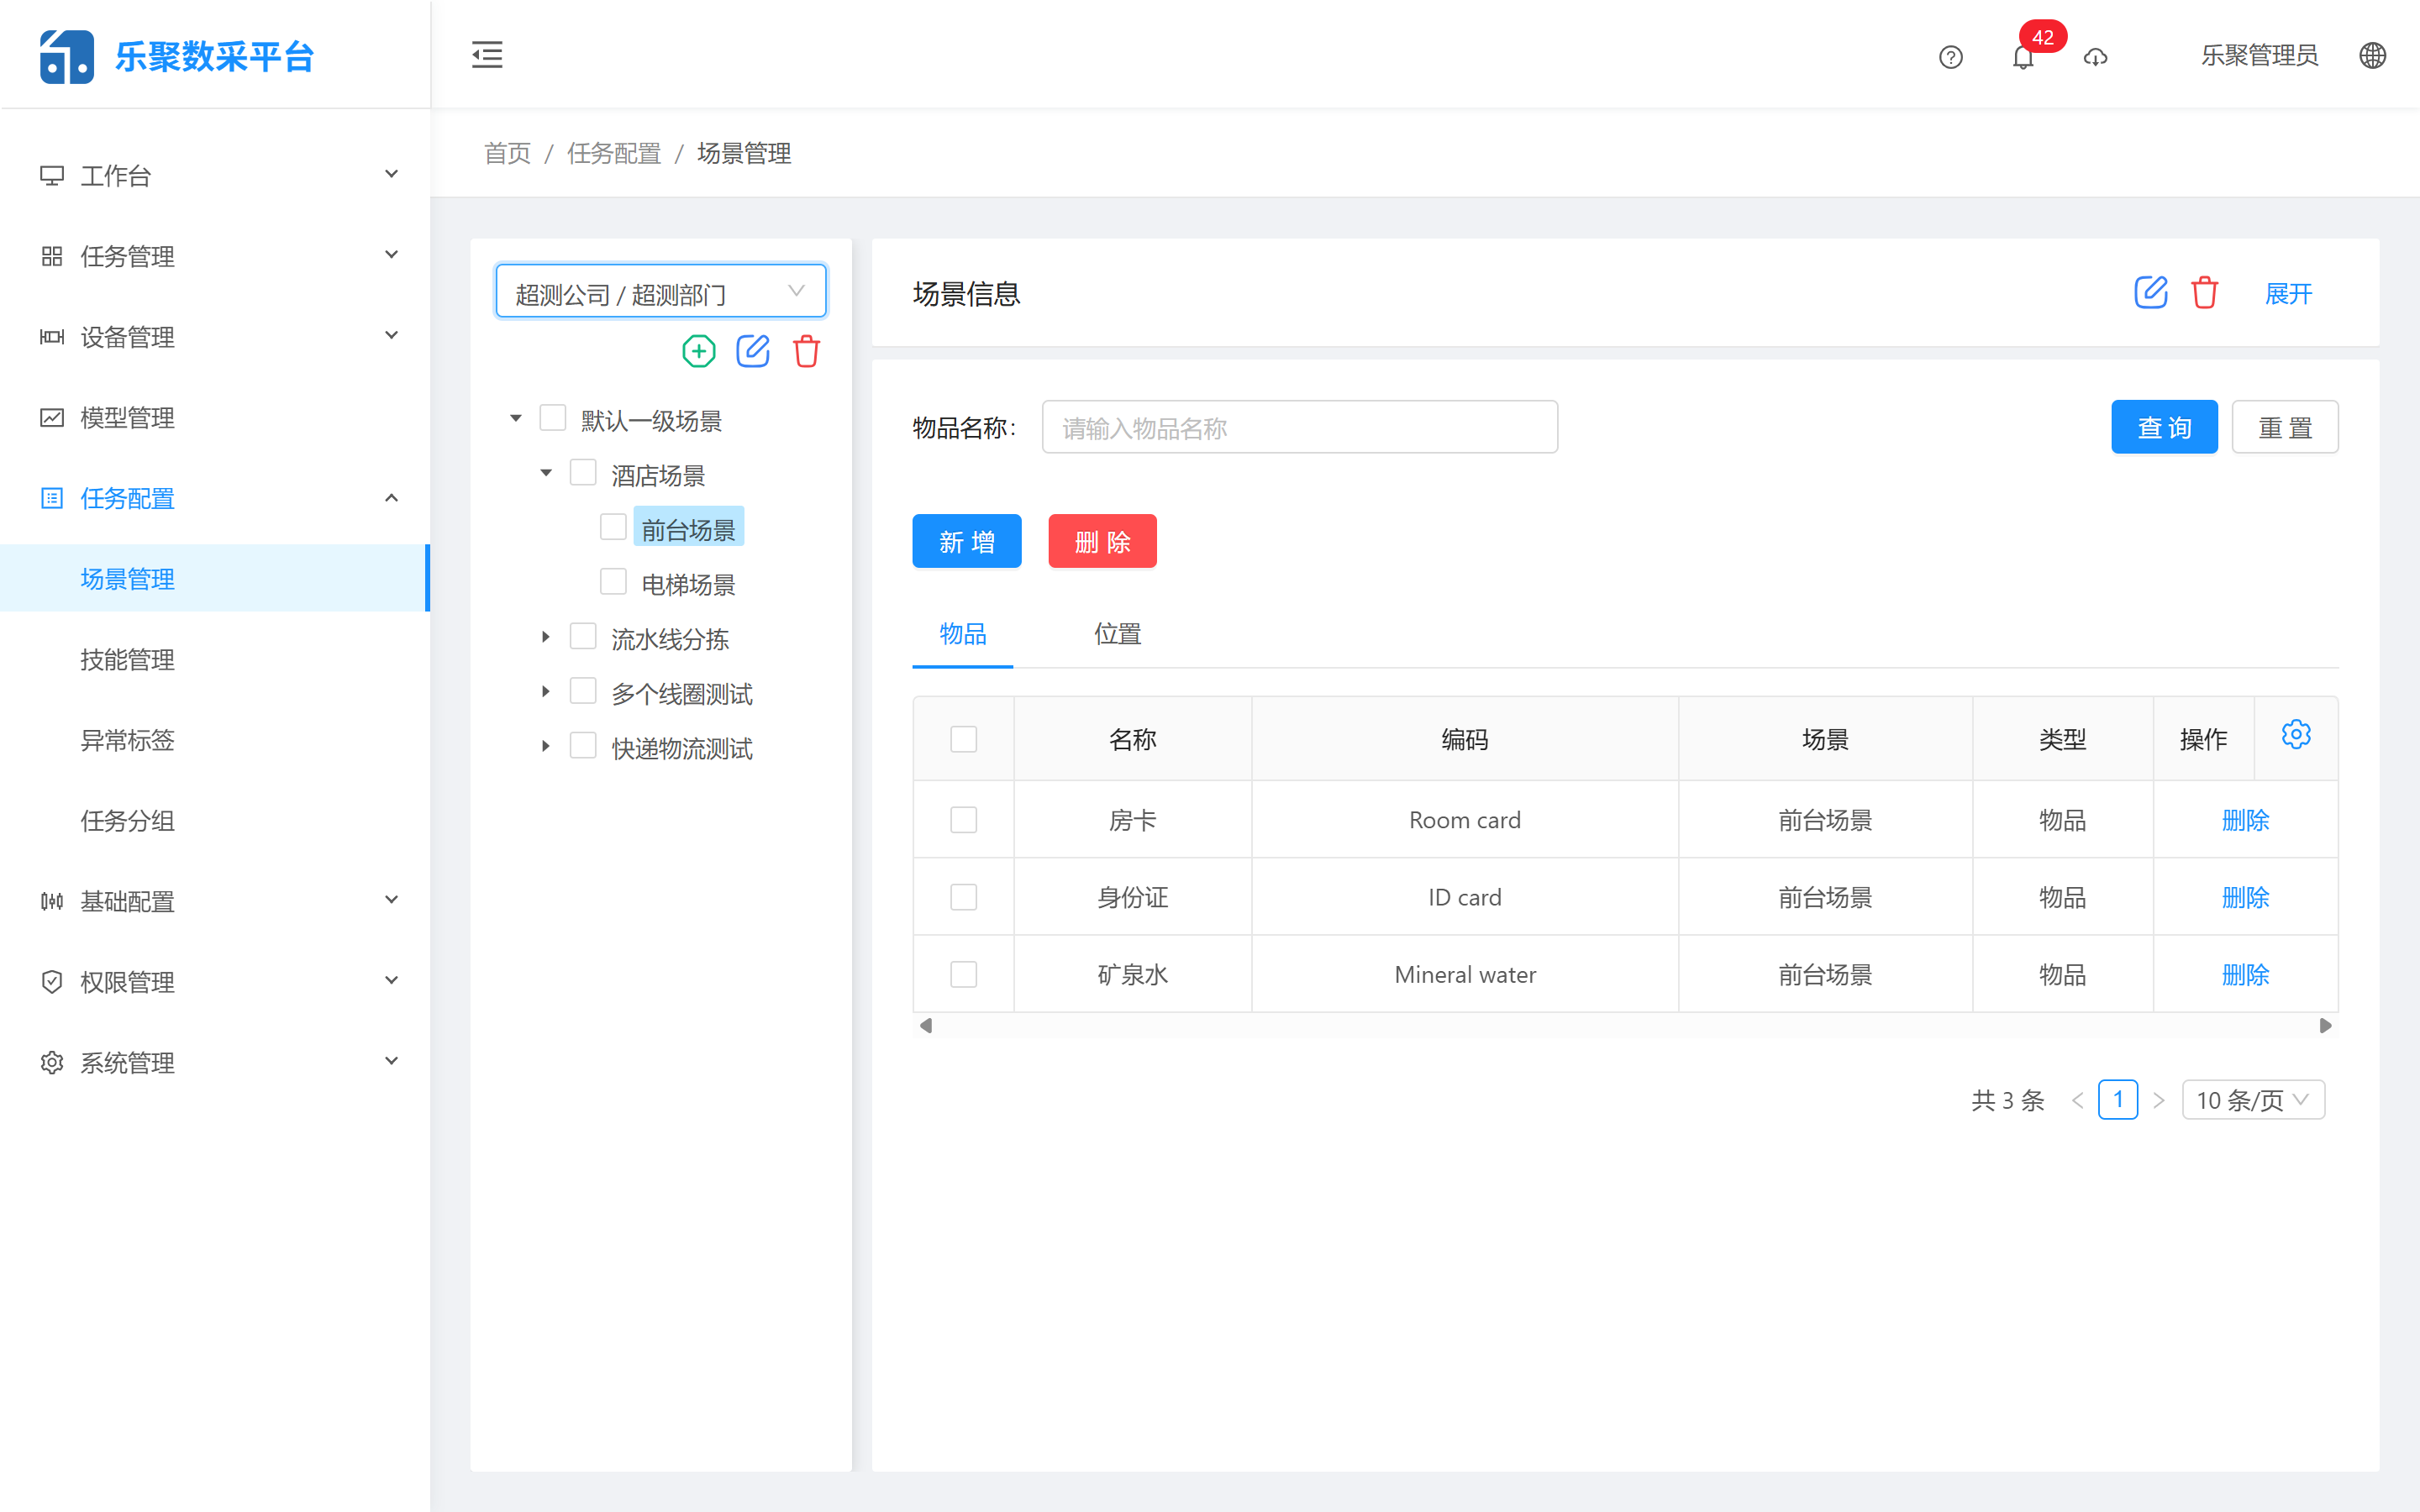
Task: Check the row checkbox for 房卡
Action: coord(963,818)
